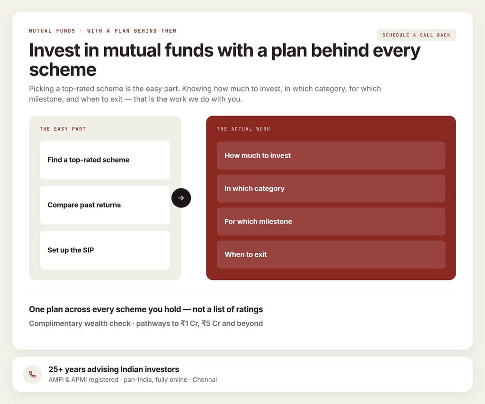
Task: Click the black arrow circle icon
Action: tap(181, 198)
